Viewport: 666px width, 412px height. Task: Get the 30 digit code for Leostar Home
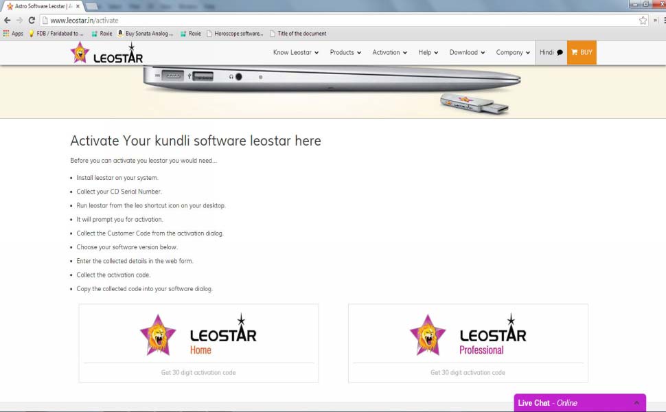tap(198, 372)
